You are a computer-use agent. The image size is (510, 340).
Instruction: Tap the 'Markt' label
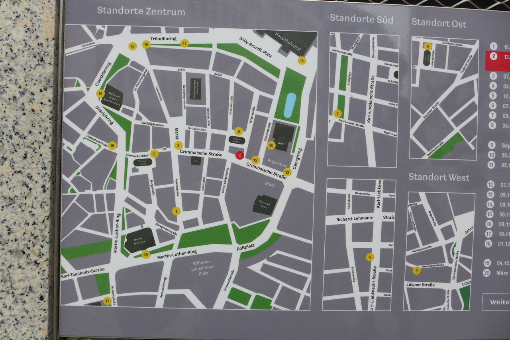pyautogui.click(x=177, y=134)
